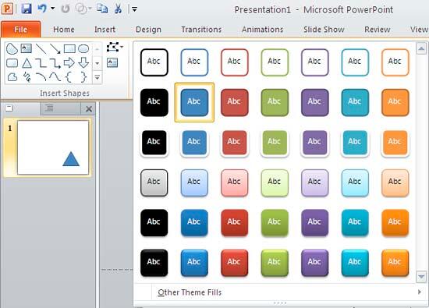Apply the glossy black style in last row

(x=154, y=263)
